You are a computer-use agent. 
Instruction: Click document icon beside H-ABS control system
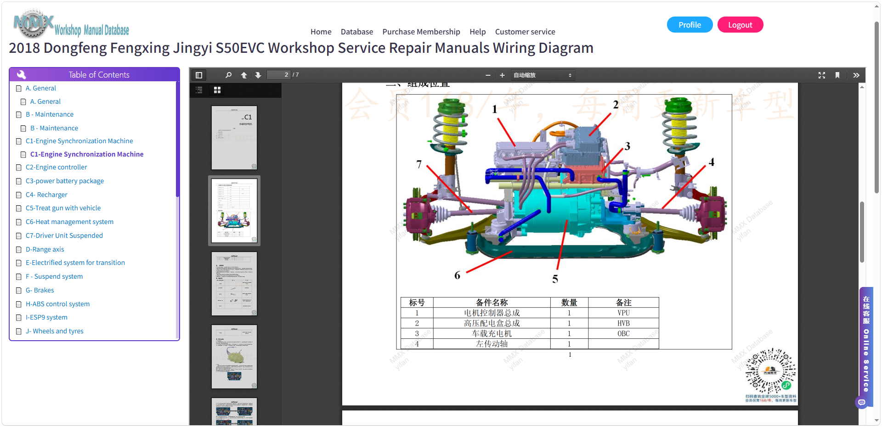coord(19,304)
